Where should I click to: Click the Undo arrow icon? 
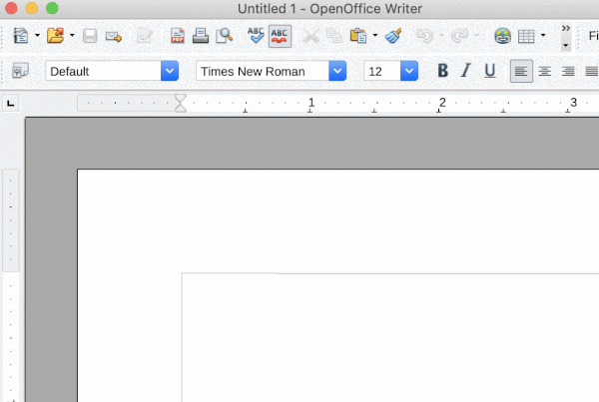tap(425, 36)
